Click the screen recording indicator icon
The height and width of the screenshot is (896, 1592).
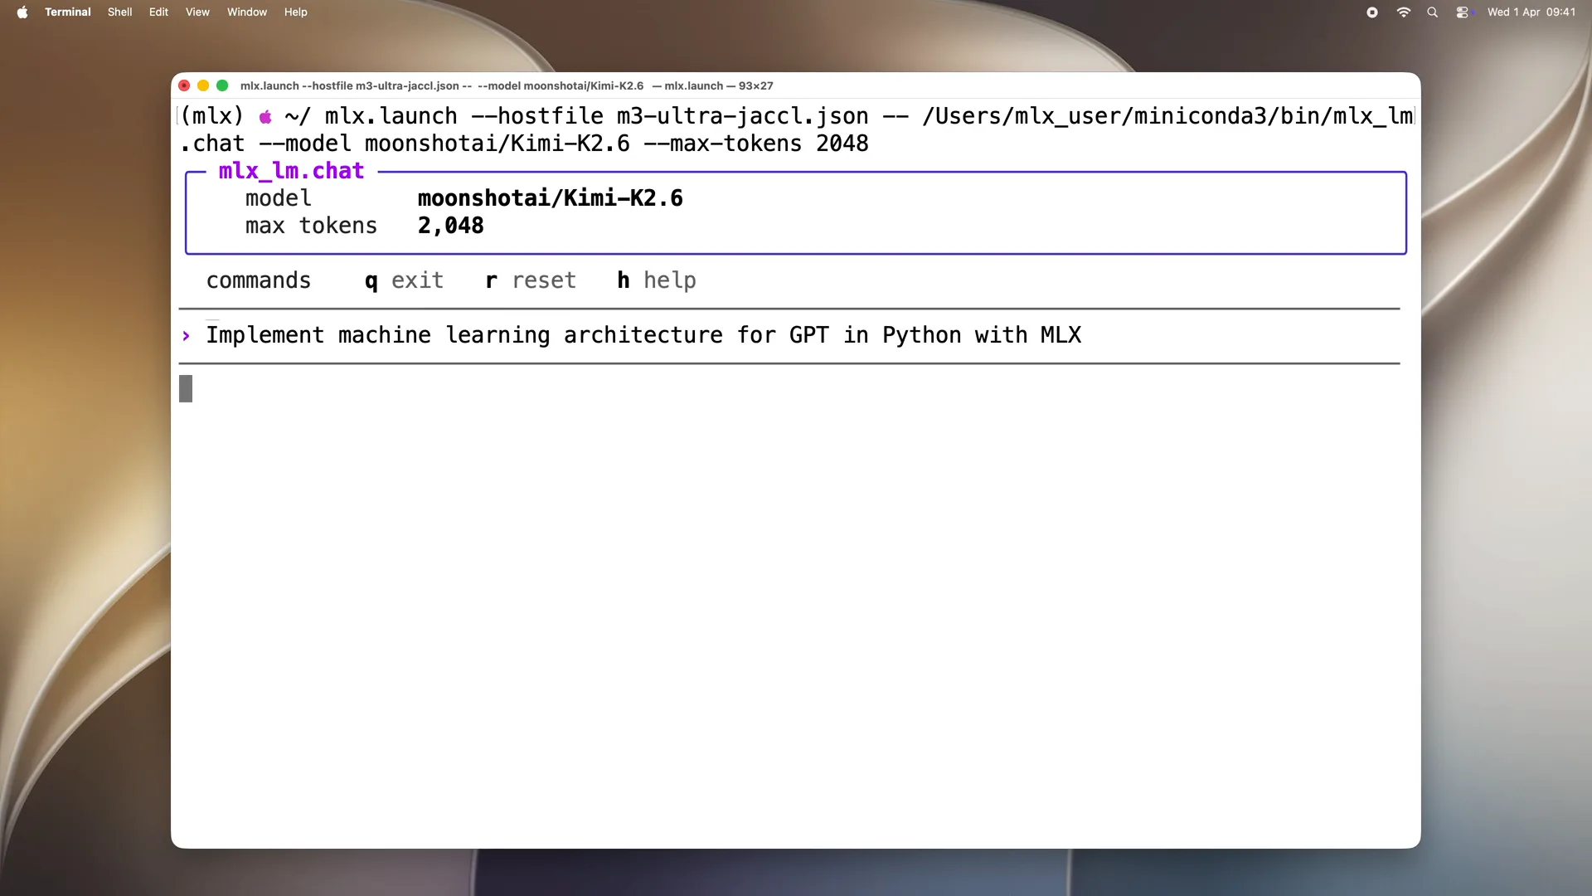pyautogui.click(x=1372, y=12)
